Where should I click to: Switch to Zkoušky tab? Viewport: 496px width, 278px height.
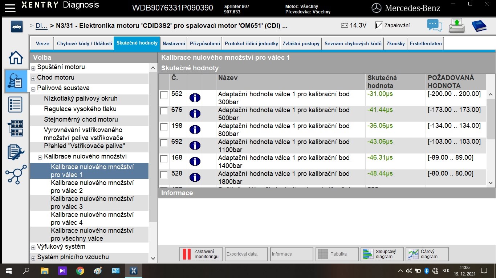coord(395,43)
